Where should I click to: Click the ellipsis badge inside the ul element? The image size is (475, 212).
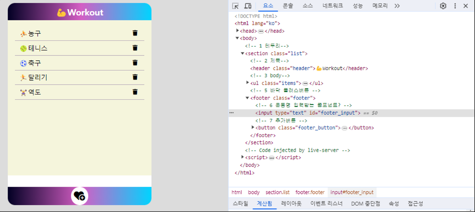pyautogui.click(x=305, y=83)
